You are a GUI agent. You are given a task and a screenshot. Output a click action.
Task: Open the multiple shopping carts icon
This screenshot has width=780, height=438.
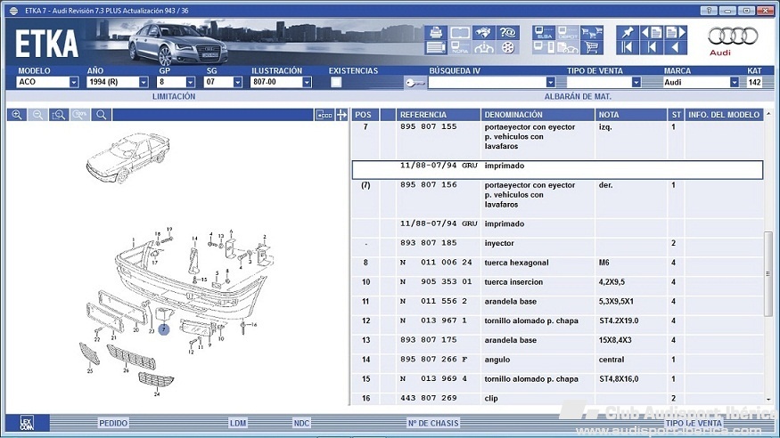click(592, 32)
